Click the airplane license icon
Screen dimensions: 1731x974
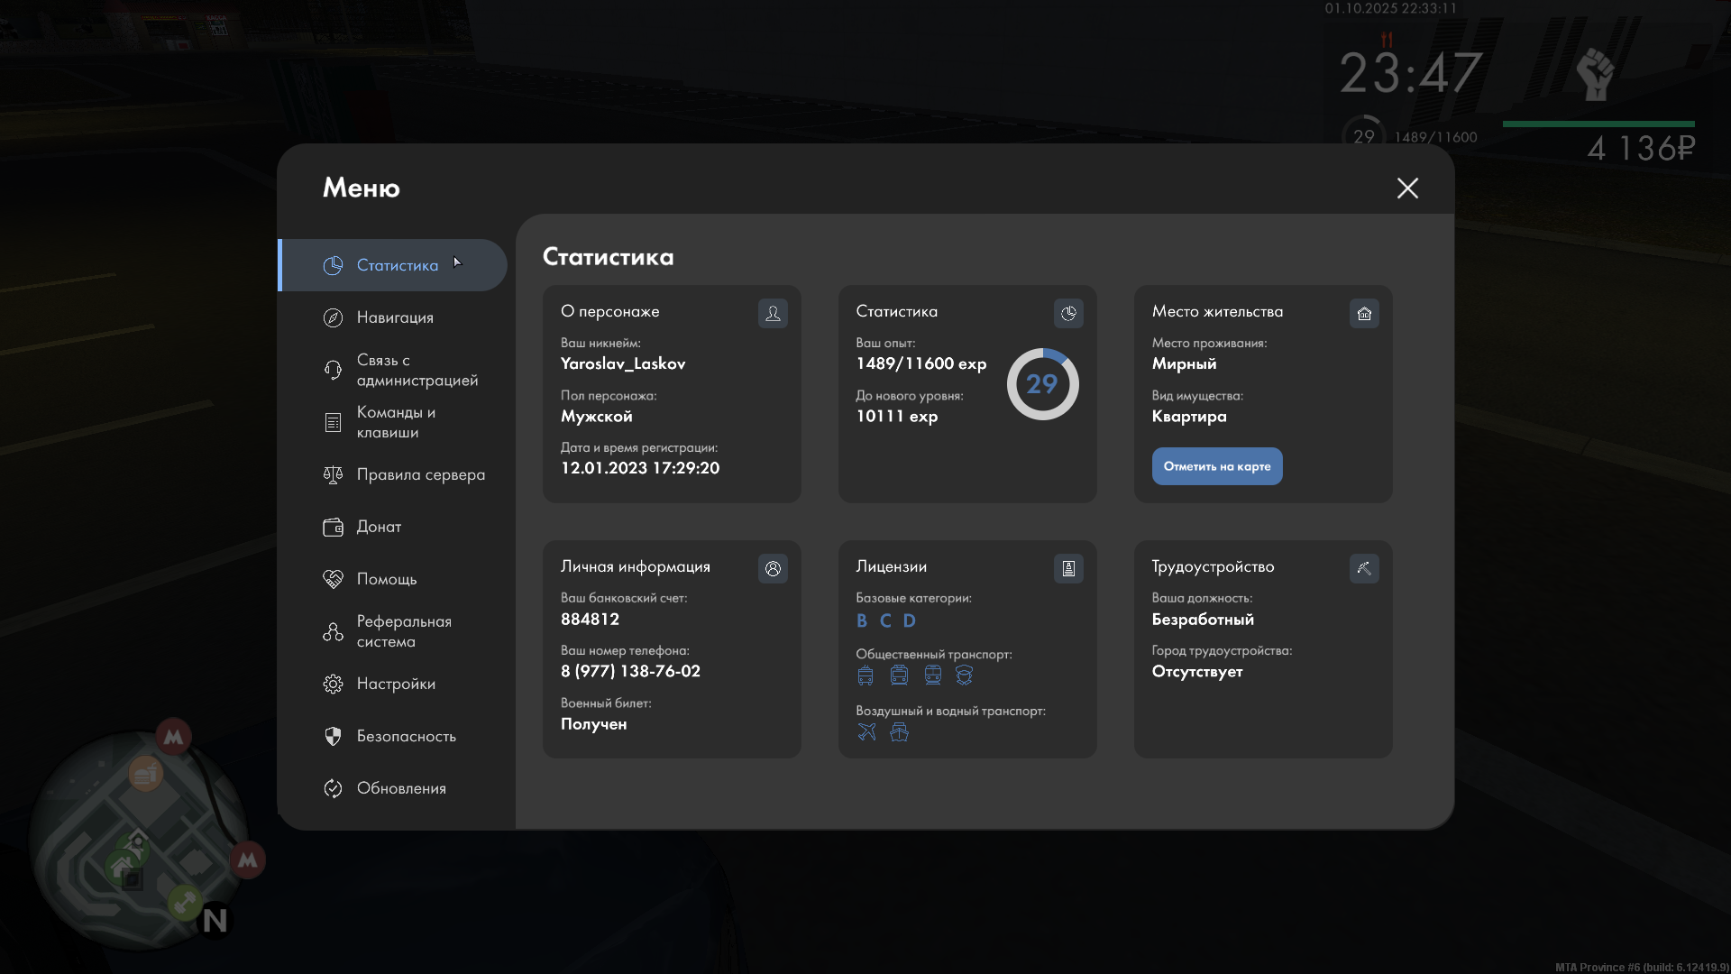(x=866, y=731)
